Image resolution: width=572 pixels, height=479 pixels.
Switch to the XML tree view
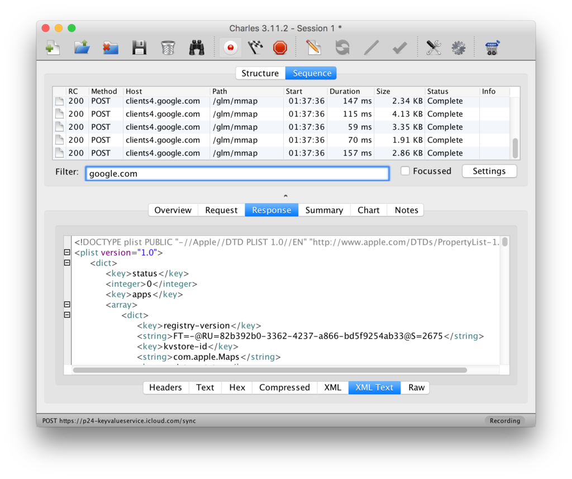[333, 387]
